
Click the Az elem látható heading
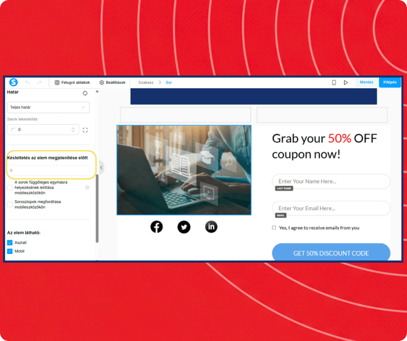click(x=24, y=233)
